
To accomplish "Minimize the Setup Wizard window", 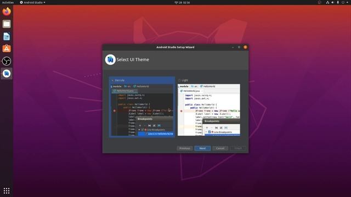I will pyautogui.click(x=233, y=47).
